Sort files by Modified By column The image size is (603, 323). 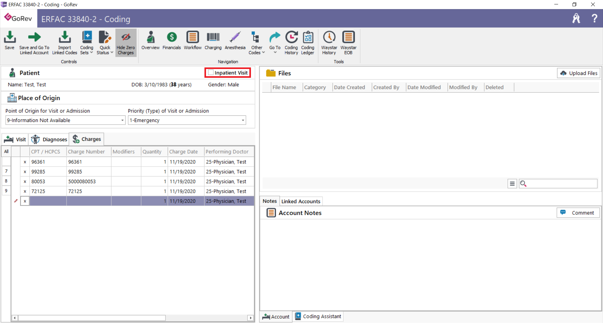pyautogui.click(x=466, y=87)
